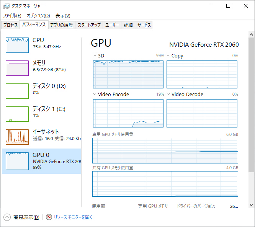Click the 6.0 GB memory label

[x=232, y=134]
